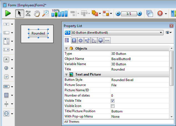Click the green Execute form play button
Viewport: 176px width, 126px height.
coord(8,13)
